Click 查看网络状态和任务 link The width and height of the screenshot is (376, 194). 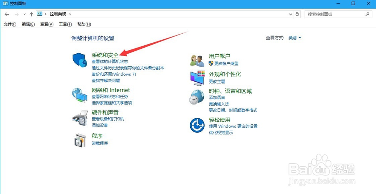point(110,97)
